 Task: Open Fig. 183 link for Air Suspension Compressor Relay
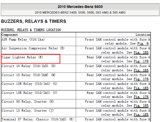pos(141,53)
